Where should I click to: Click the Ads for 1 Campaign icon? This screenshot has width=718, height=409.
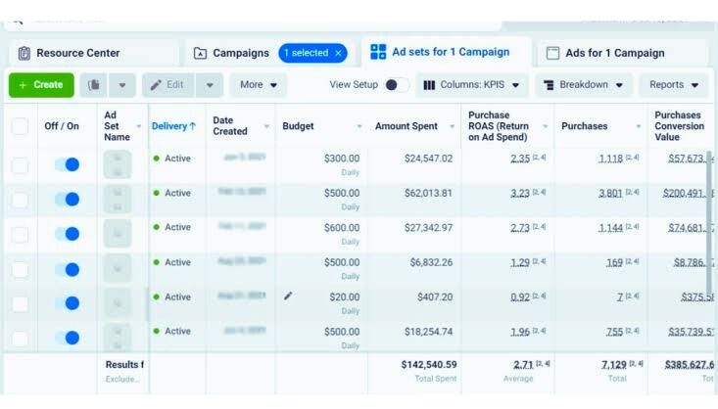(552, 53)
